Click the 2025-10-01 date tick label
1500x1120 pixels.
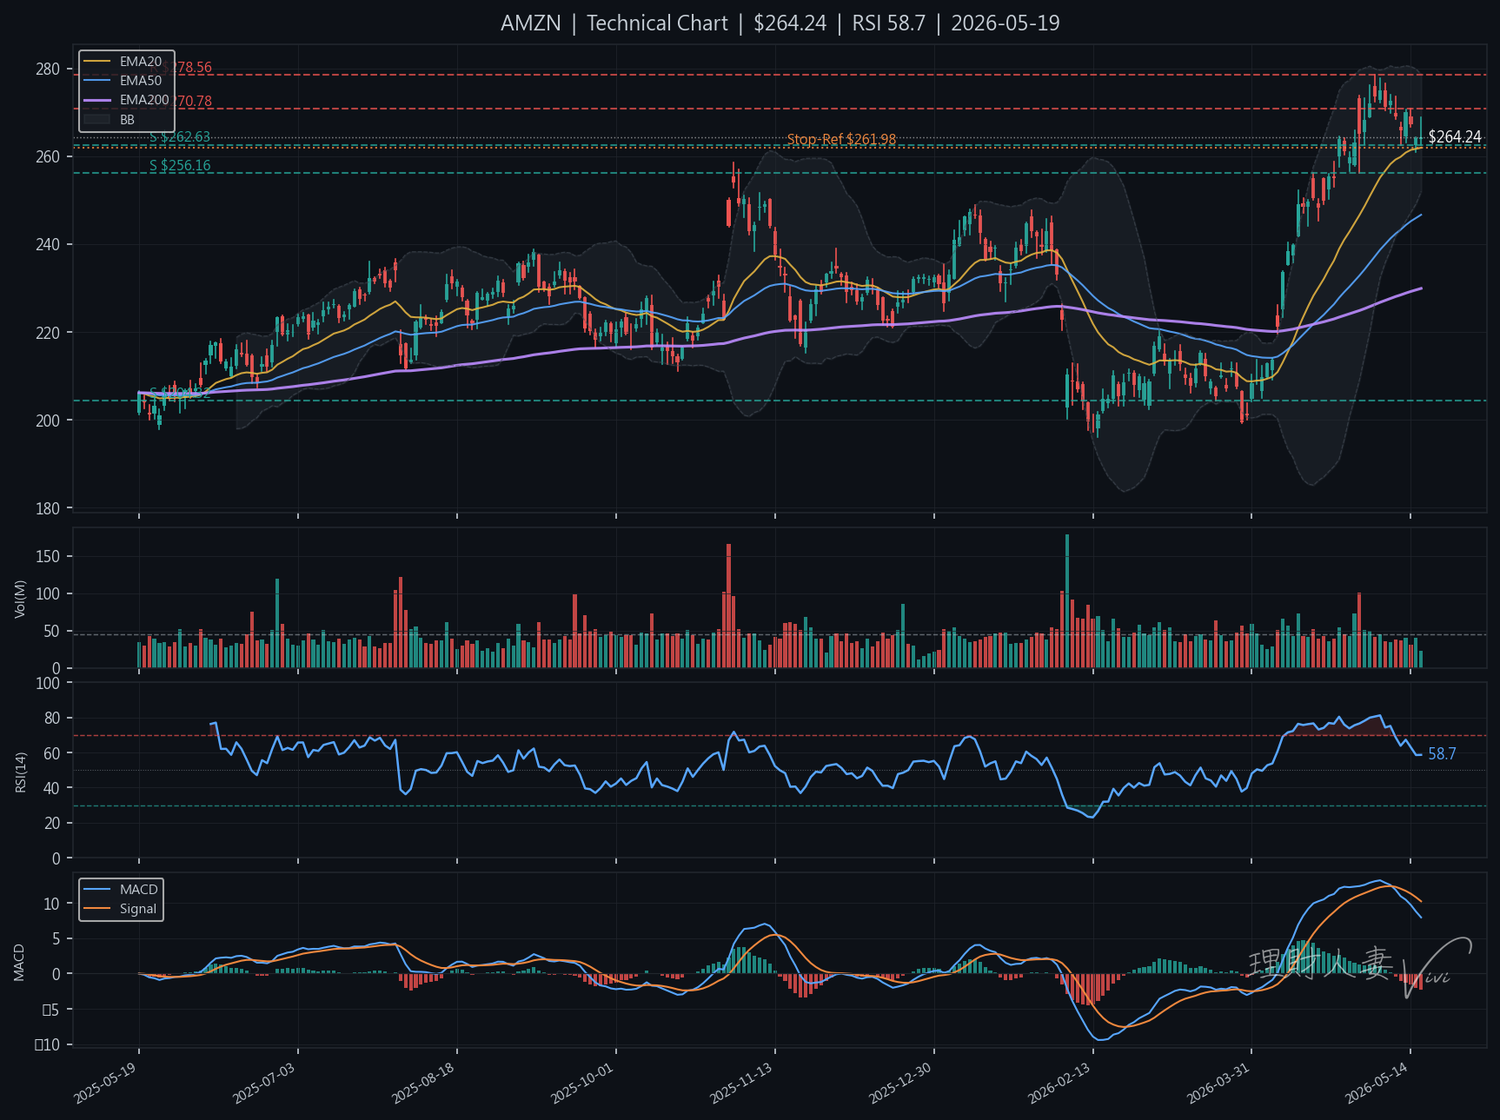[582, 1084]
